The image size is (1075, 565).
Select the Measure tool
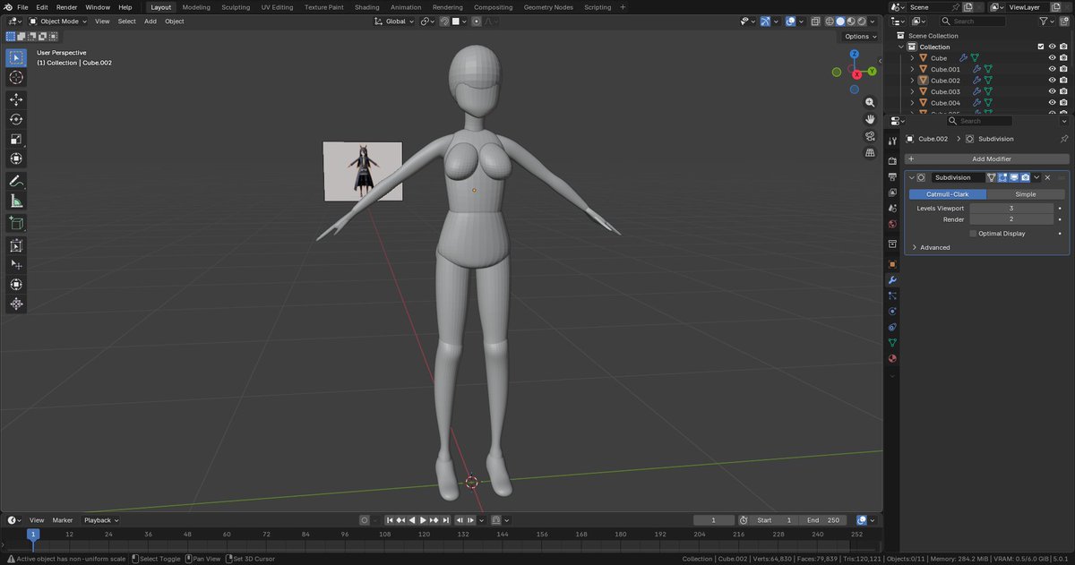(16, 201)
